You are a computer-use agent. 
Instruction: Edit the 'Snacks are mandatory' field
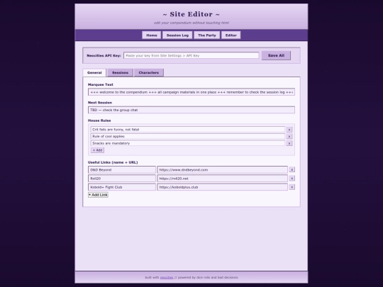[187, 143]
